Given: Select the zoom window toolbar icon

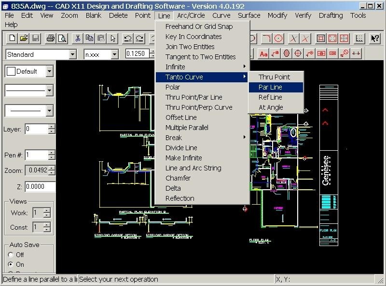Looking at the screenshot, I should tap(321, 38).
